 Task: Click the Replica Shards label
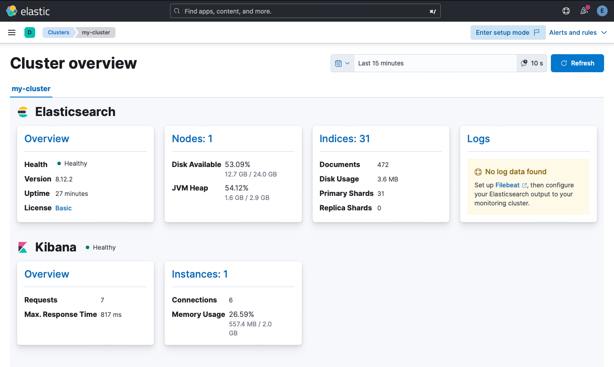[346, 208]
